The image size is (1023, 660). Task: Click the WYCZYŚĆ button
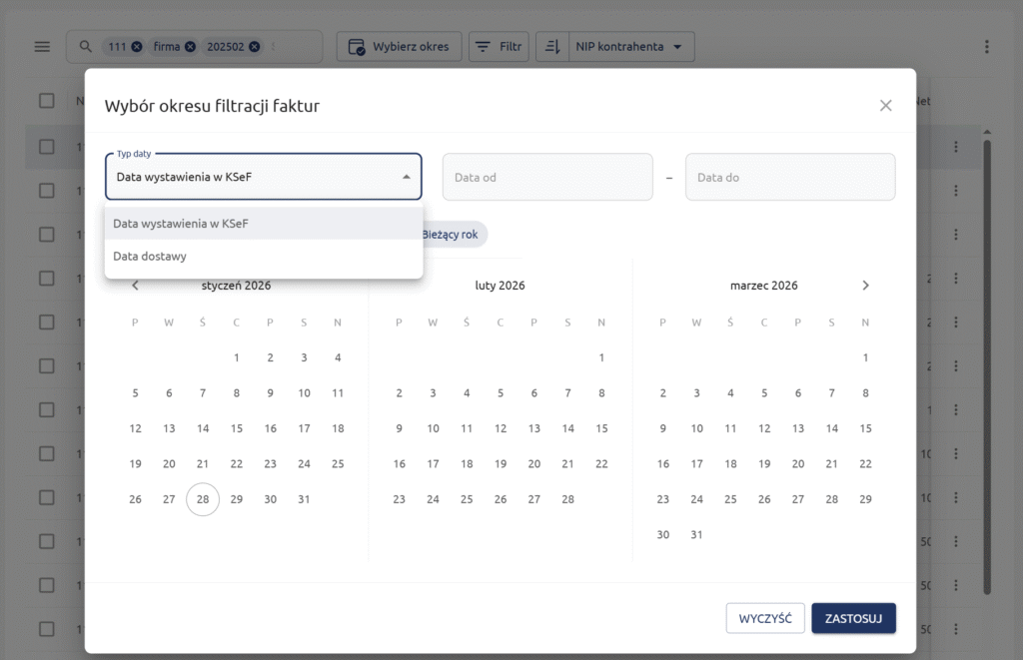(x=765, y=618)
